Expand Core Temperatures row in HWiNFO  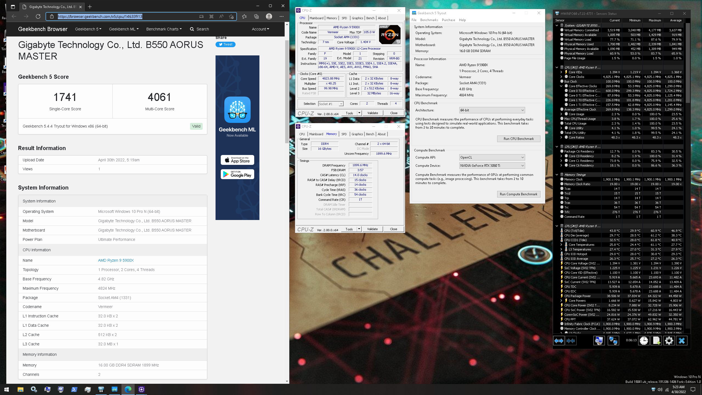[x=561, y=245]
